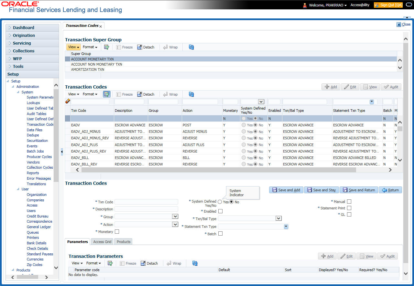Open the Statement Txn Type dropdown

pos(286,227)
